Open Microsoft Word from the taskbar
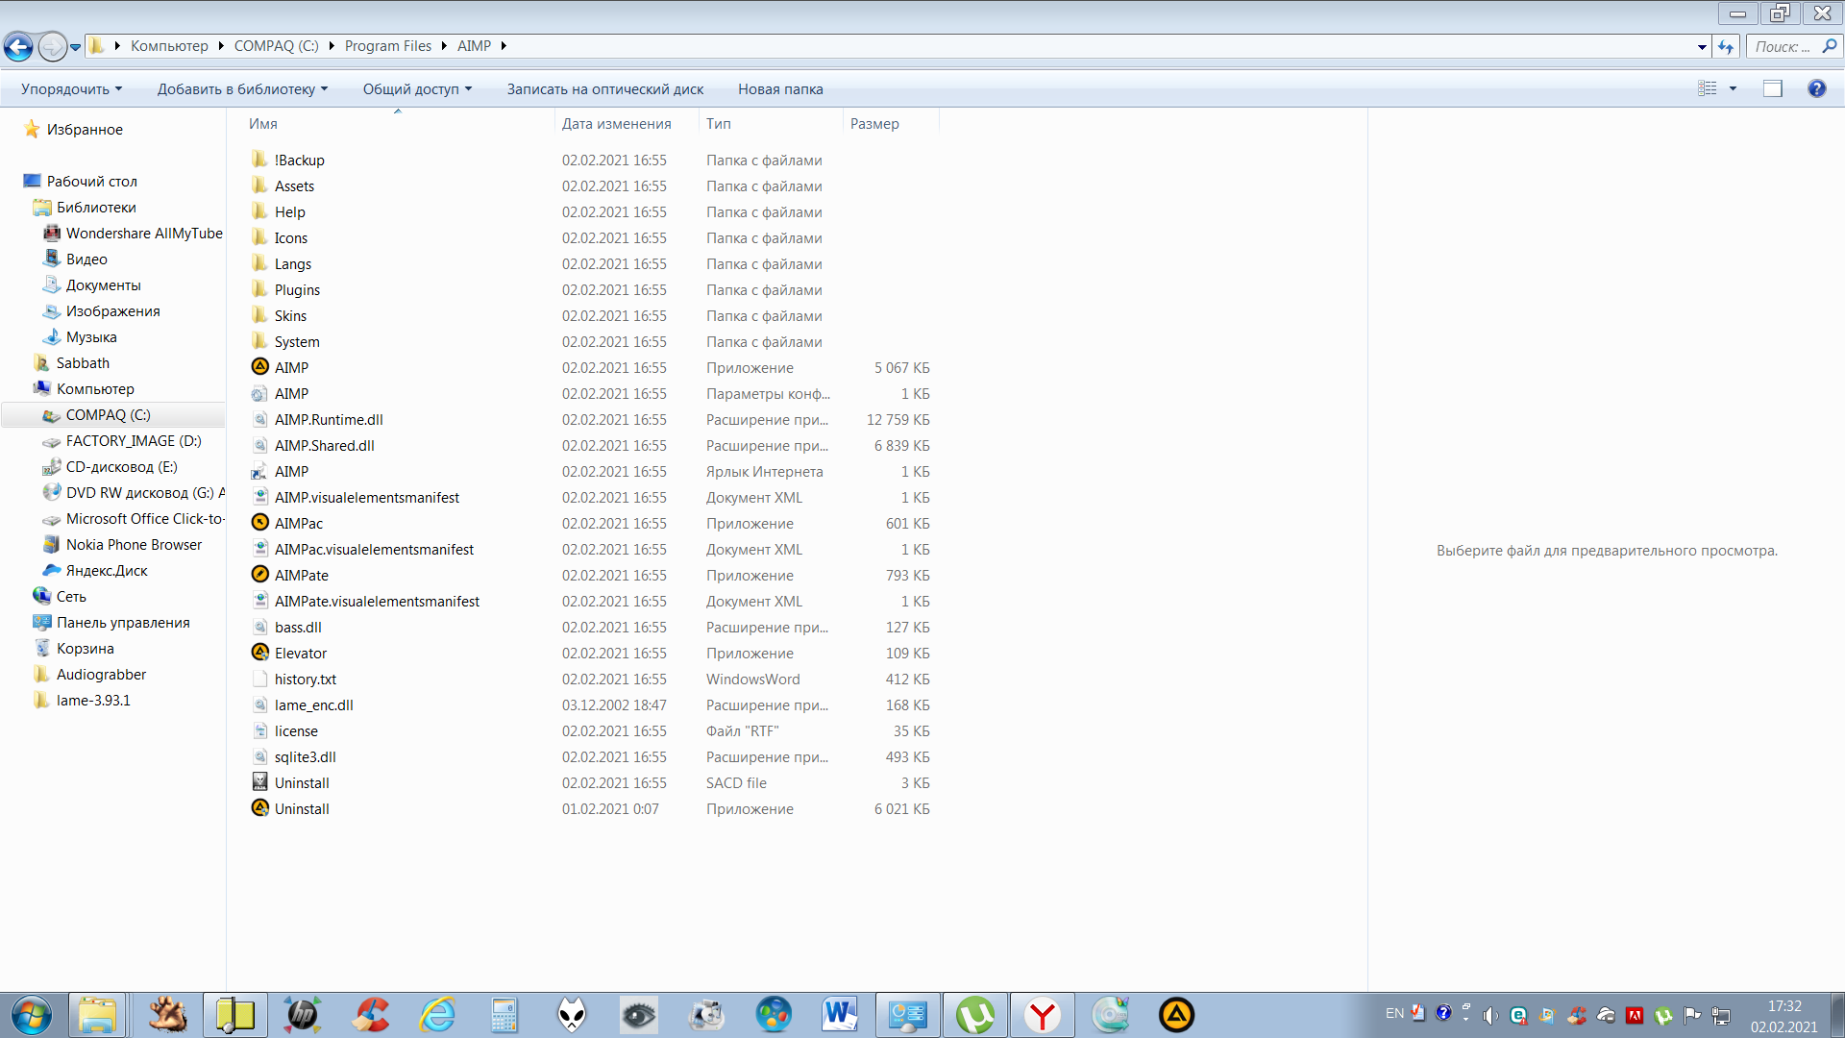This screenshot has height=1038, width=1845. 840,1015
